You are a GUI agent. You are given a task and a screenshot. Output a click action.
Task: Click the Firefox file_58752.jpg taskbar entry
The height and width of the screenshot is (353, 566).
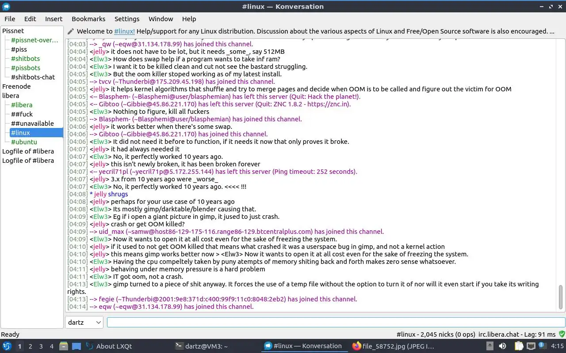[x=393, y=346]
